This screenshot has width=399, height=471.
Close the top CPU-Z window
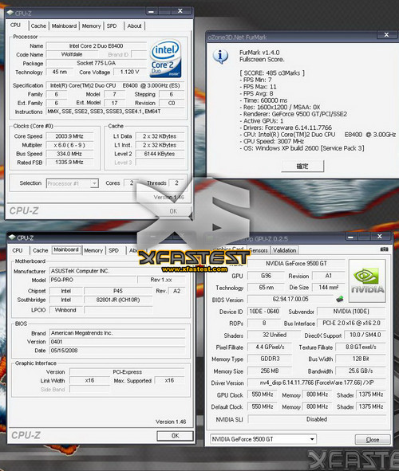pos(180,11)
